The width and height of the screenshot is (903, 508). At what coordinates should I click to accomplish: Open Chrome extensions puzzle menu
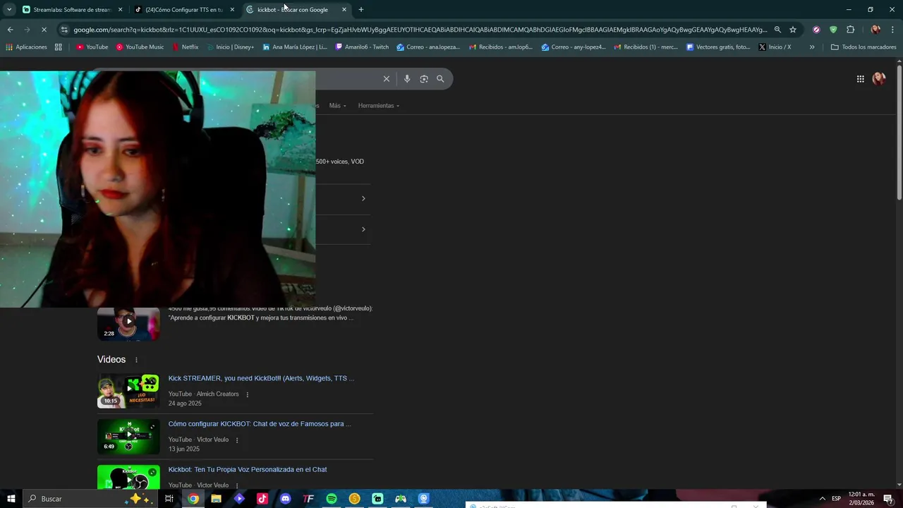(850, 30)
